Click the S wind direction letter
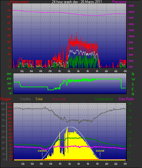The height and width of the screenshot is (168, 142). click(x=133, y=84)
